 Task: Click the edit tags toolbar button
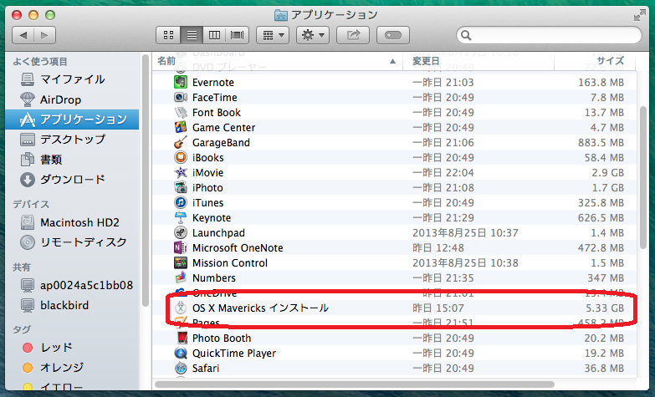point(393,35)
